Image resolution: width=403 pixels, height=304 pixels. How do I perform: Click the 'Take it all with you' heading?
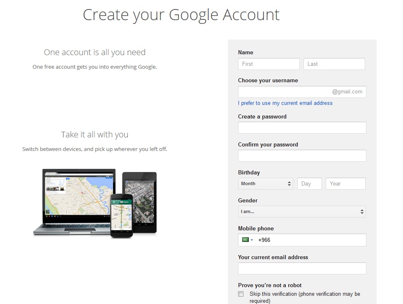coord(95,135)
